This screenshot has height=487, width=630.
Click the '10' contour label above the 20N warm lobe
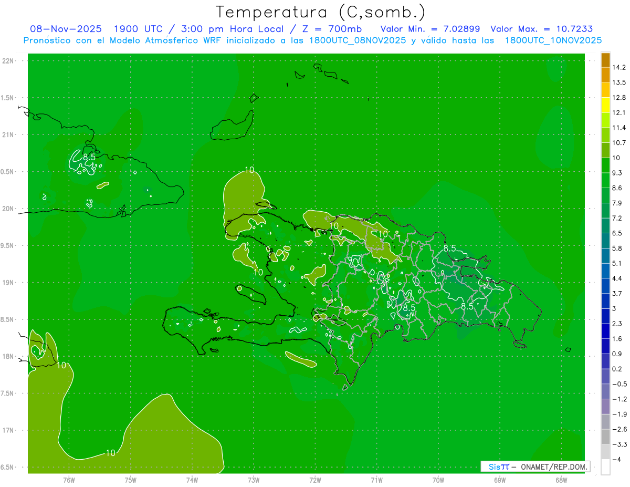pos(249,170)
